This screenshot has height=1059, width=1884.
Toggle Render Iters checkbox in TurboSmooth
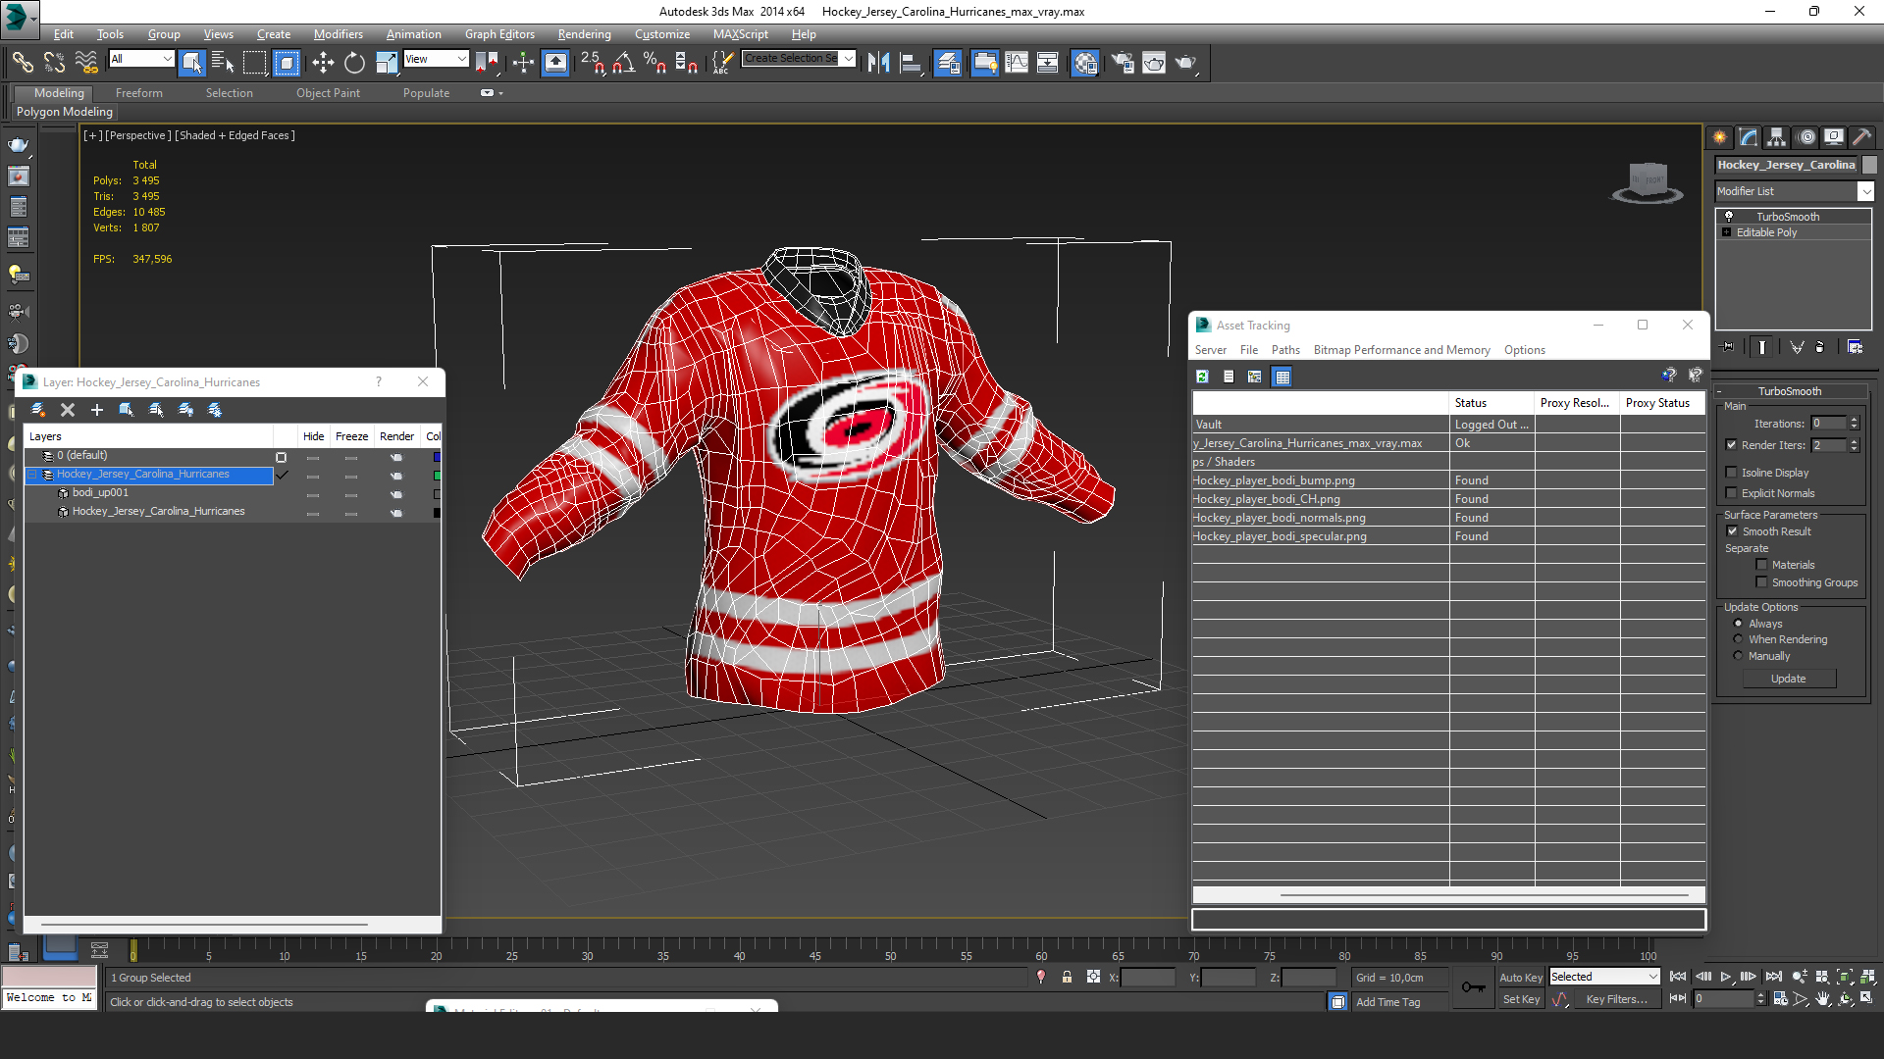point(1732,445)
